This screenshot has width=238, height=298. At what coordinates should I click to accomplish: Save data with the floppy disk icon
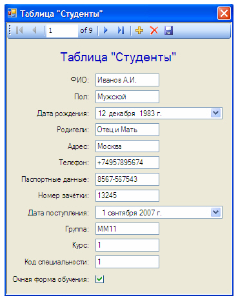click(168, 30)
